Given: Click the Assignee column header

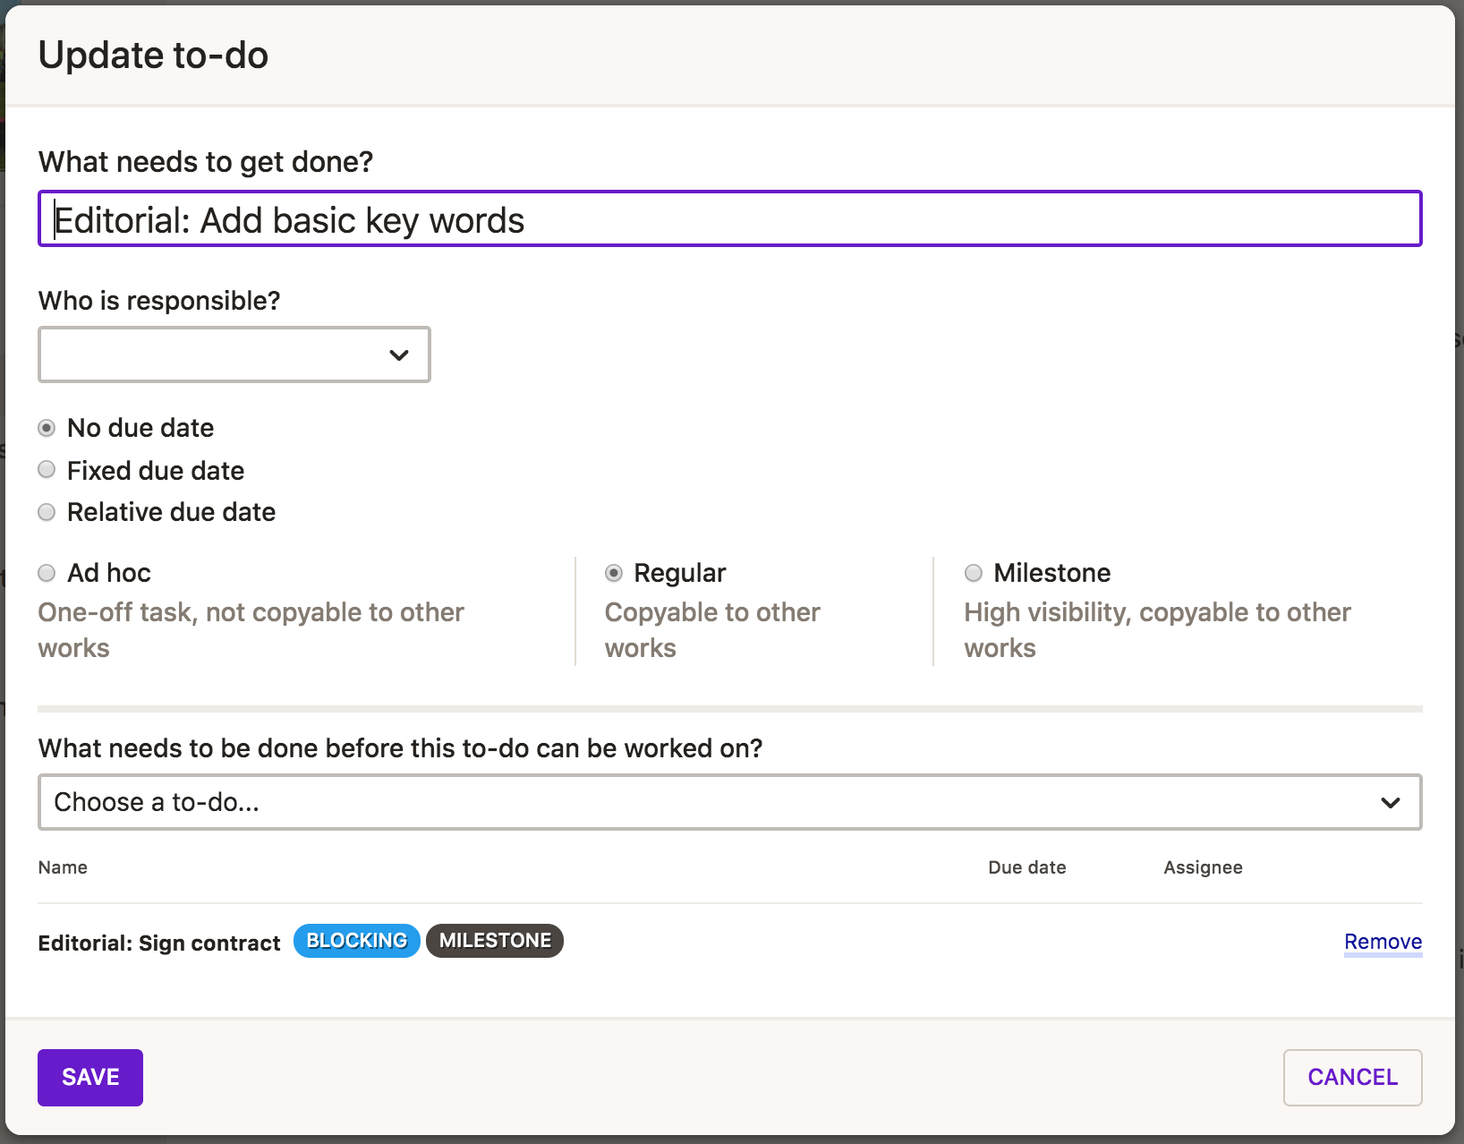Looking at the screenshot, I should pos(1203,867).
